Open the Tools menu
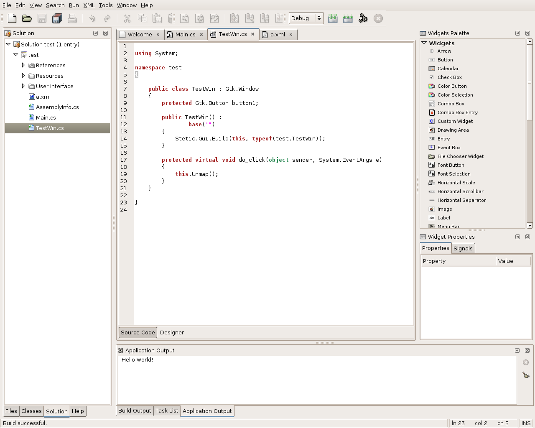 coord(106,5)
